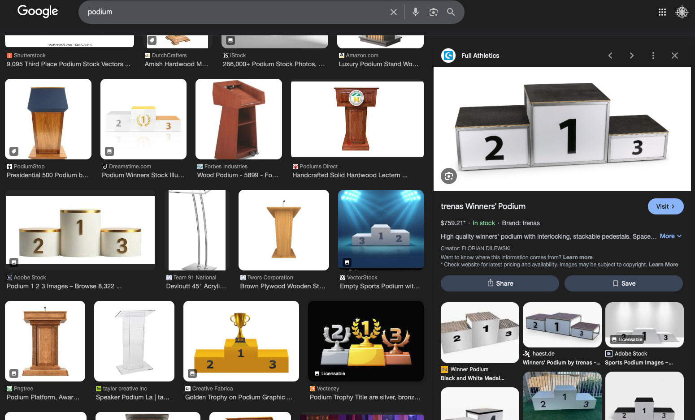695x420 pixels.
Task: Open the Google account avatar
Action: point(682,12)
